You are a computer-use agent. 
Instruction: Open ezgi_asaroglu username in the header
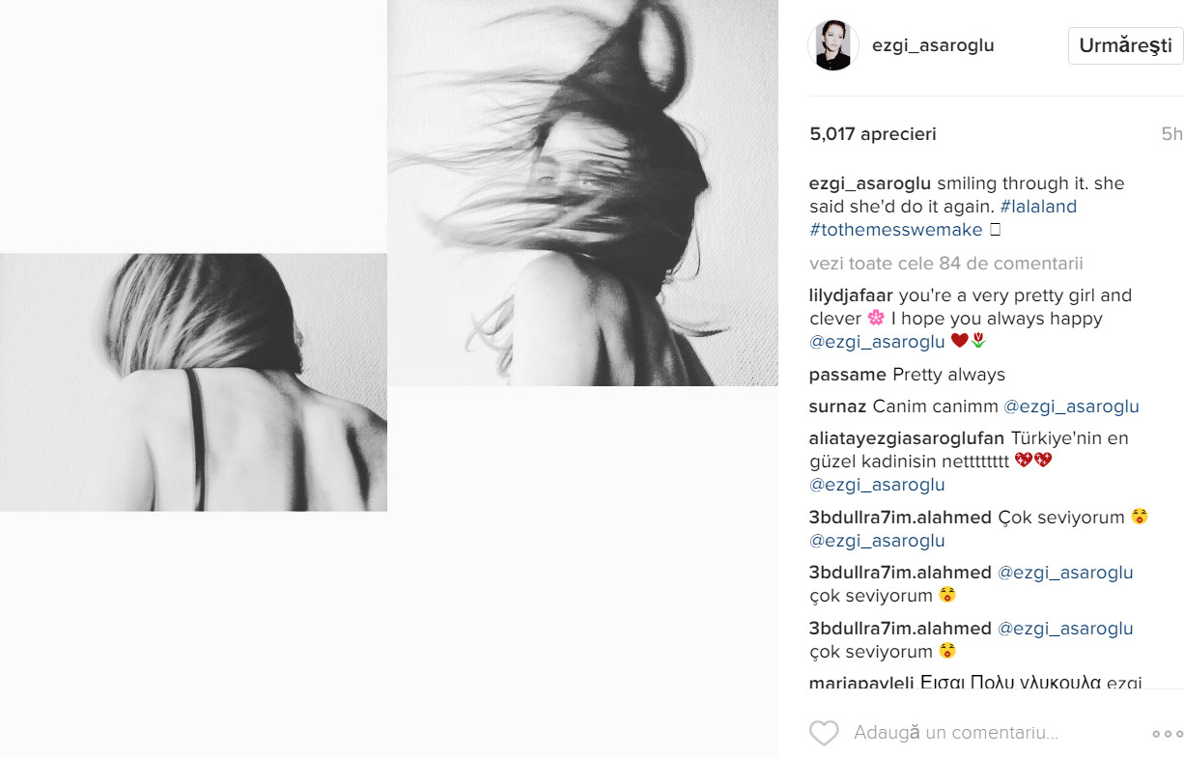[x=933, y=45]
